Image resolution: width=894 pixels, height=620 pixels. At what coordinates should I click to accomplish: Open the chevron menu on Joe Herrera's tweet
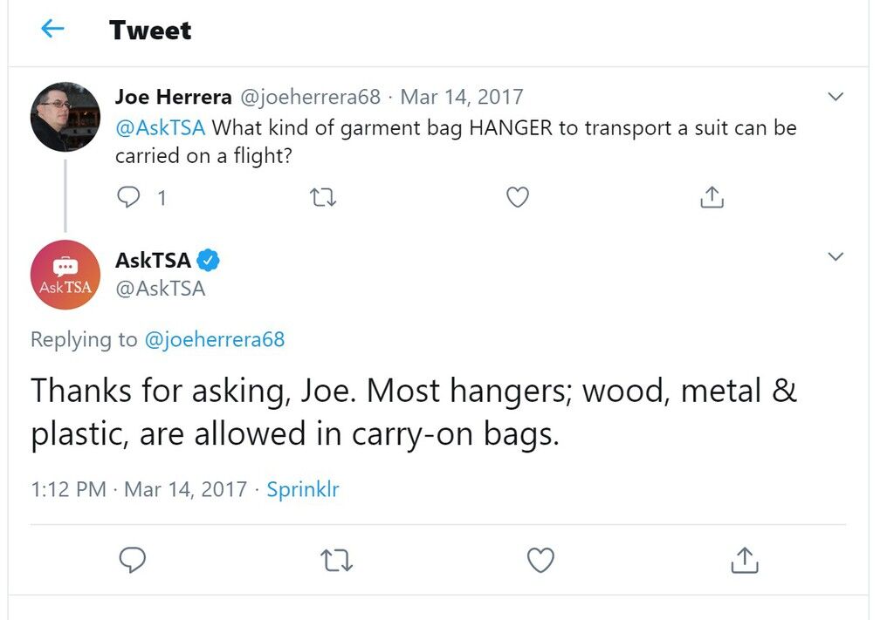(836, 96)
